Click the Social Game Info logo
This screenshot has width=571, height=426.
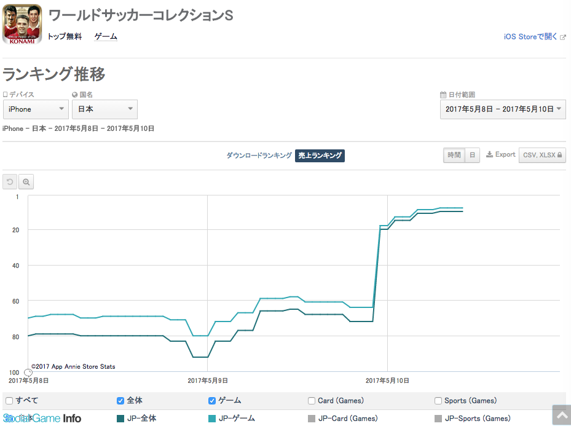42,419
